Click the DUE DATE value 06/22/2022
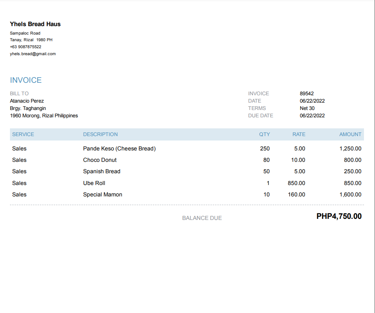 [x=312, y=116]
